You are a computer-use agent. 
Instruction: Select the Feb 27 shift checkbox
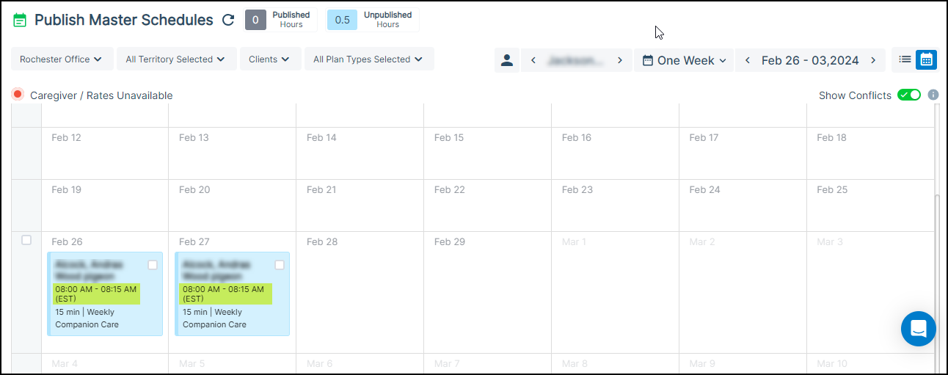tap(280, 265)
